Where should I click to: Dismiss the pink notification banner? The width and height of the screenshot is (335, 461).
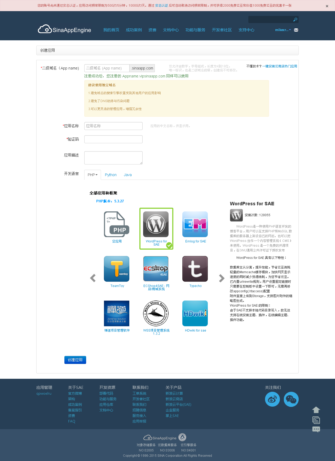point(327,6)
